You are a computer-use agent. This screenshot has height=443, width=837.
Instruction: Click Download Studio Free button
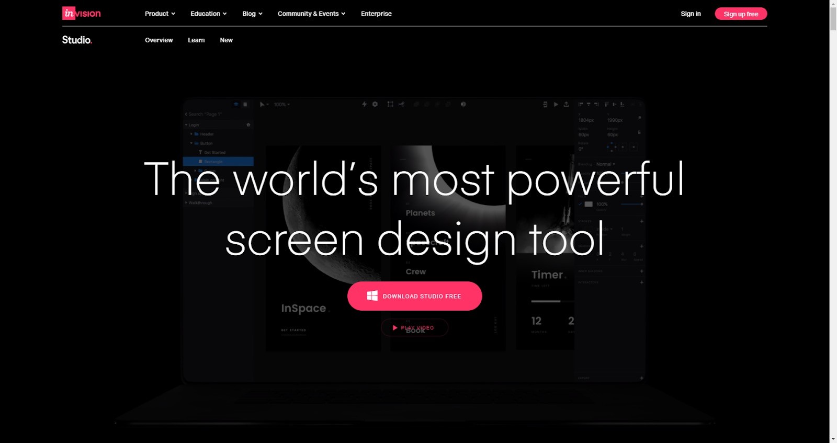pos(414,296)
